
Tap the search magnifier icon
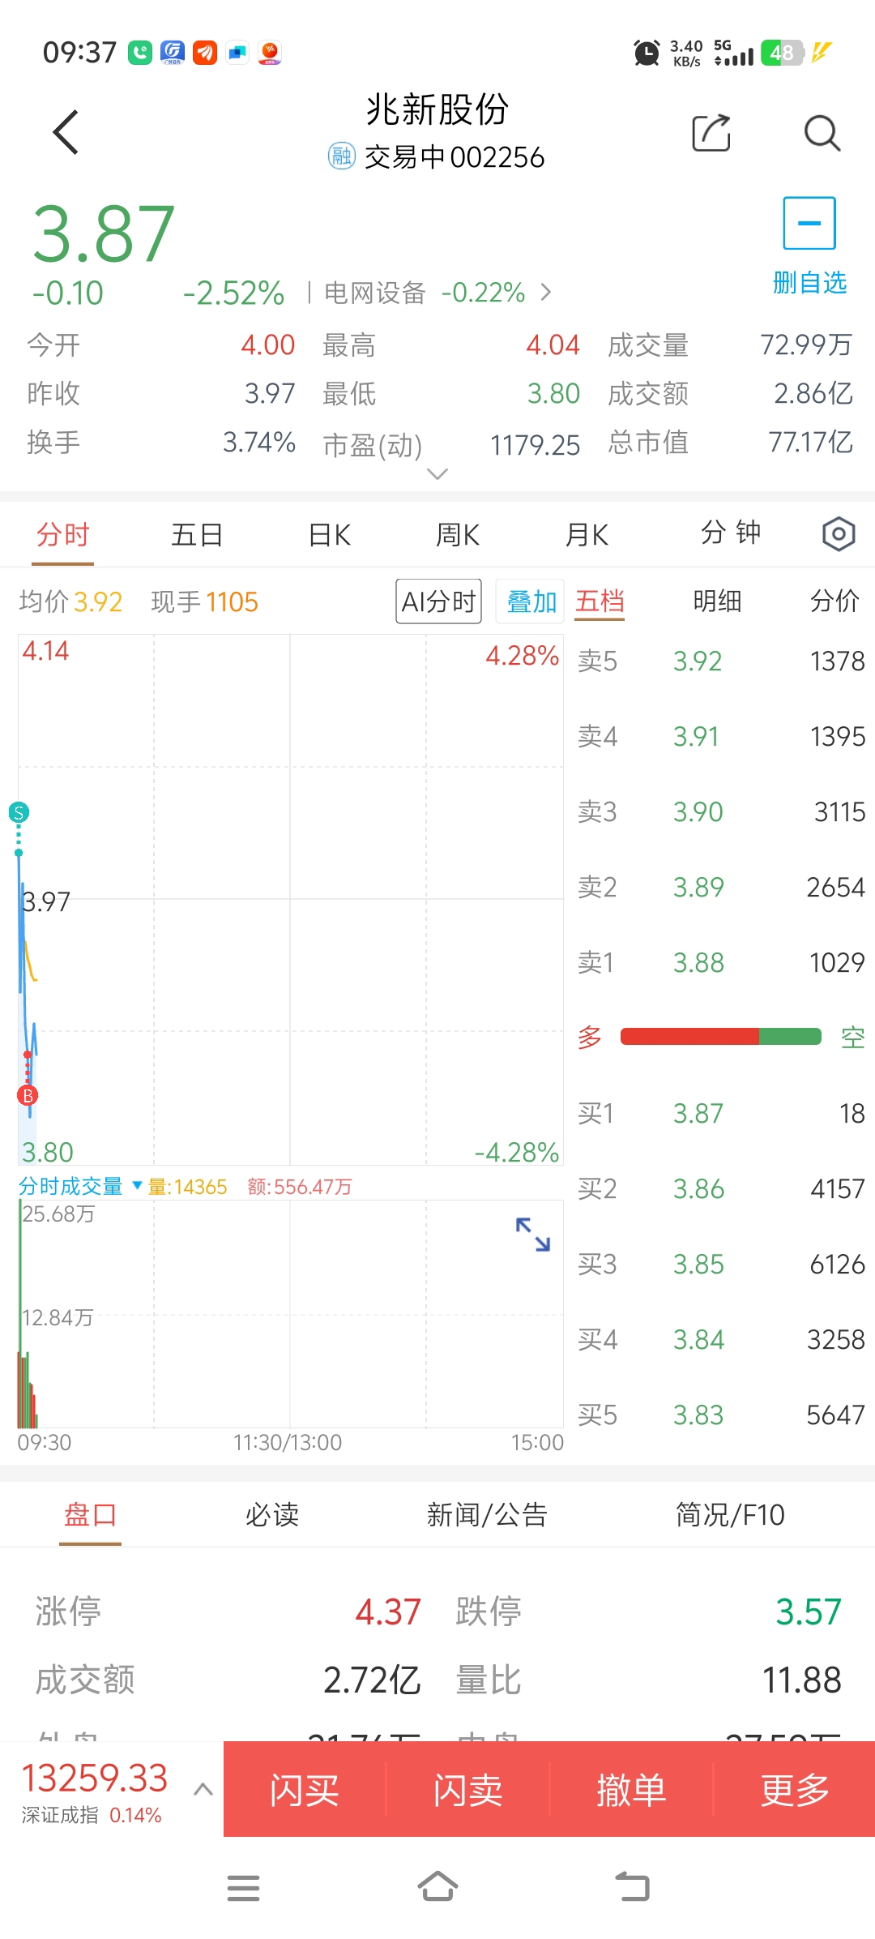tap(822, 133)
